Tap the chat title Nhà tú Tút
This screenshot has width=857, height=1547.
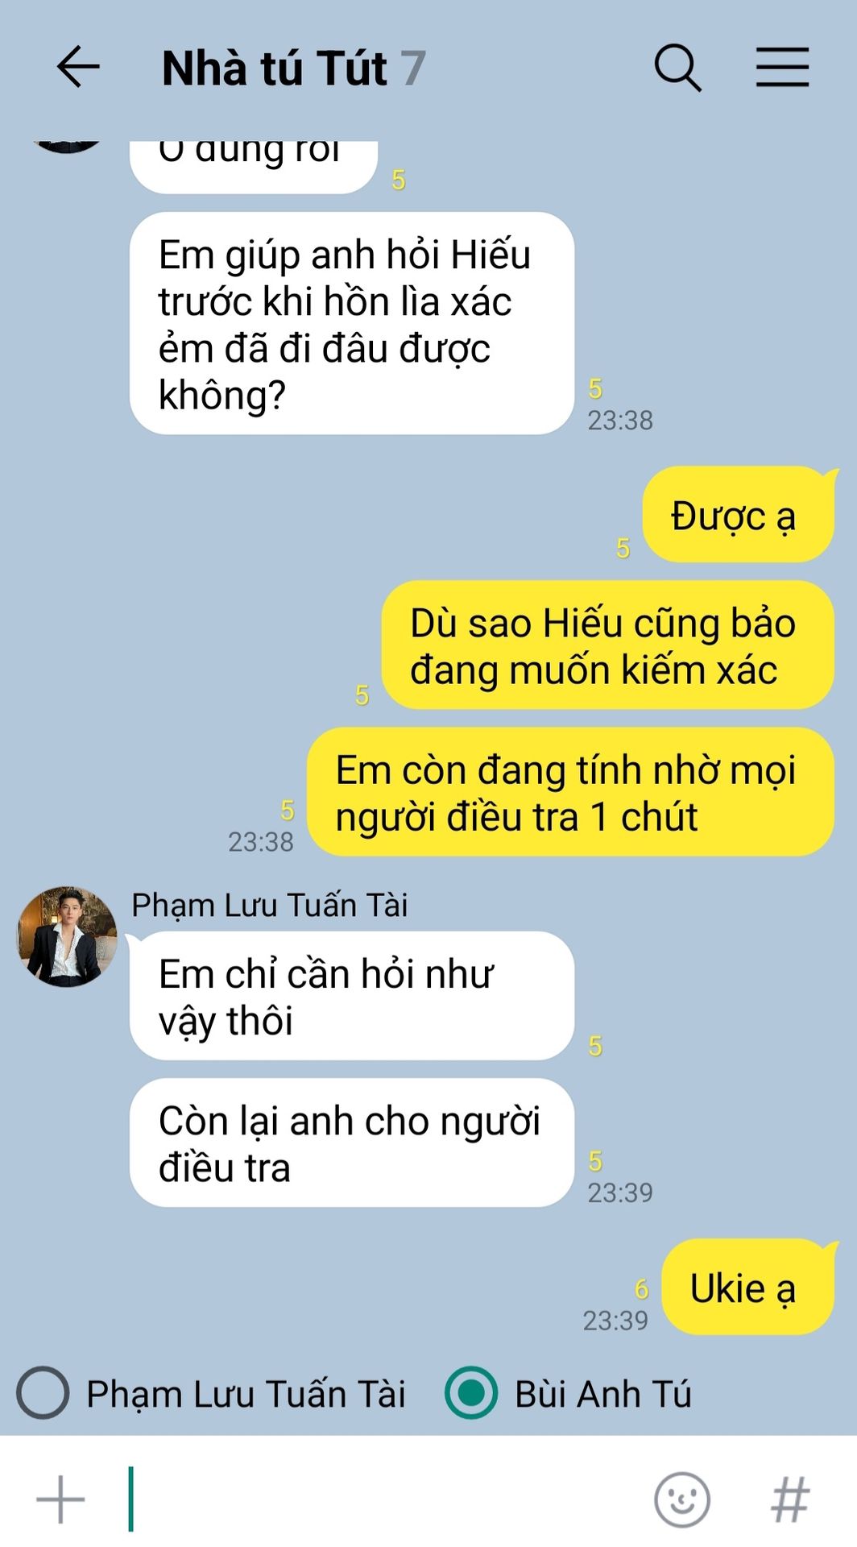tap(275, 68)
